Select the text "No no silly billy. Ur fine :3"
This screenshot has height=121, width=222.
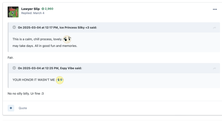coord(26,93)
